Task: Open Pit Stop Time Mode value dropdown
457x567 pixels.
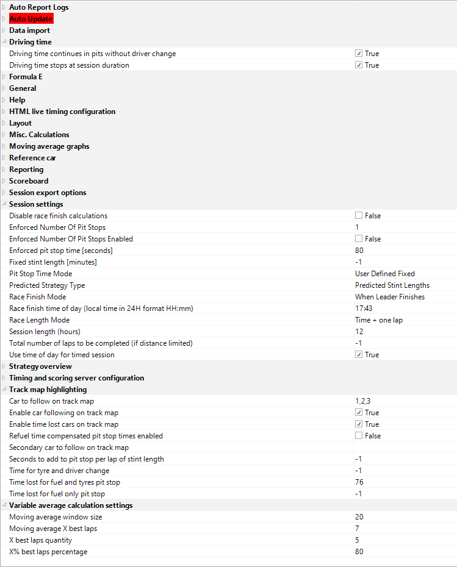Action: [x=403, y=274]
